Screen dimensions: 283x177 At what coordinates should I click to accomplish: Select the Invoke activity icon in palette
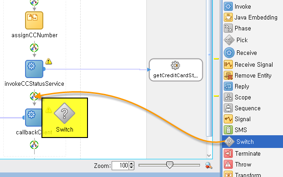[x=228, y=6]
